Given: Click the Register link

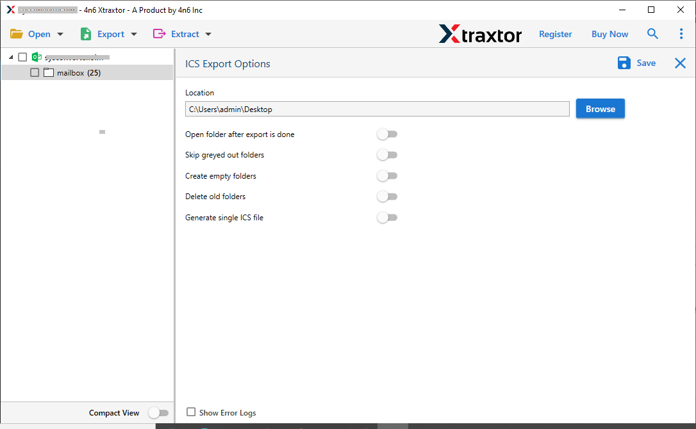Looking at the screenshot, I should click(x=555, y=34).
